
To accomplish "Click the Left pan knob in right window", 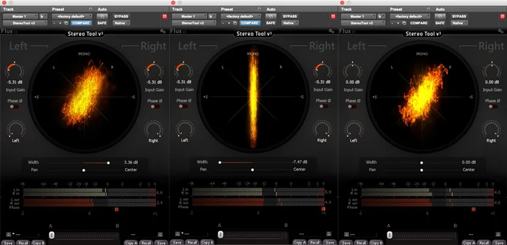I will pos(354,129).
